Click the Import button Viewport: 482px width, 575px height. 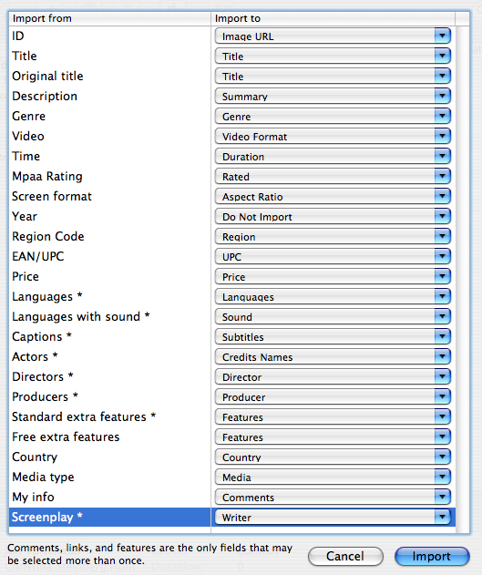[432, 556]
